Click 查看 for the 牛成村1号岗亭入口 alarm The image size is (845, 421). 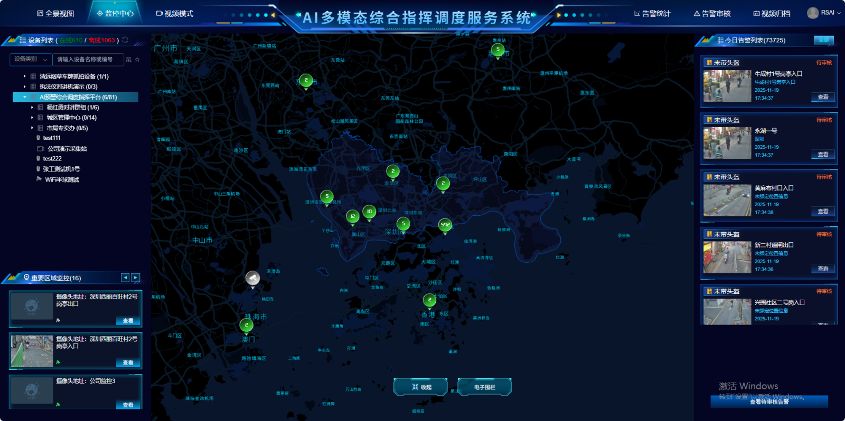(823, 97)
